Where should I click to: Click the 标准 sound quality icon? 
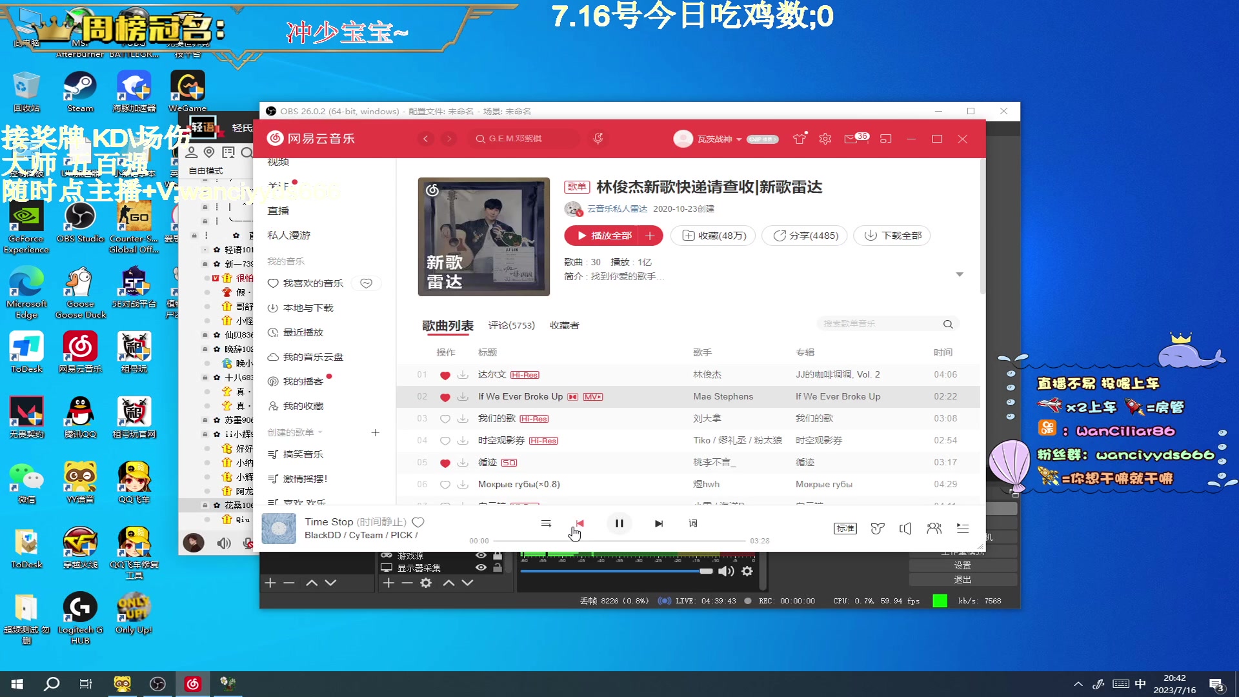click(x=845, y=529)
